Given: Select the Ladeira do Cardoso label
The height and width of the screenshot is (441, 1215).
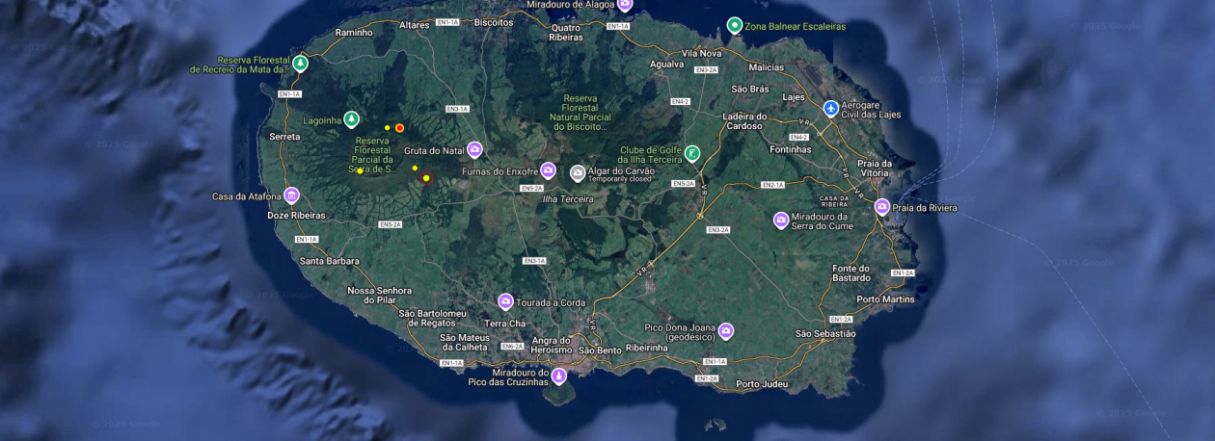Looking at the screenshot, I should pyautogui.click(x=743, y=121).
